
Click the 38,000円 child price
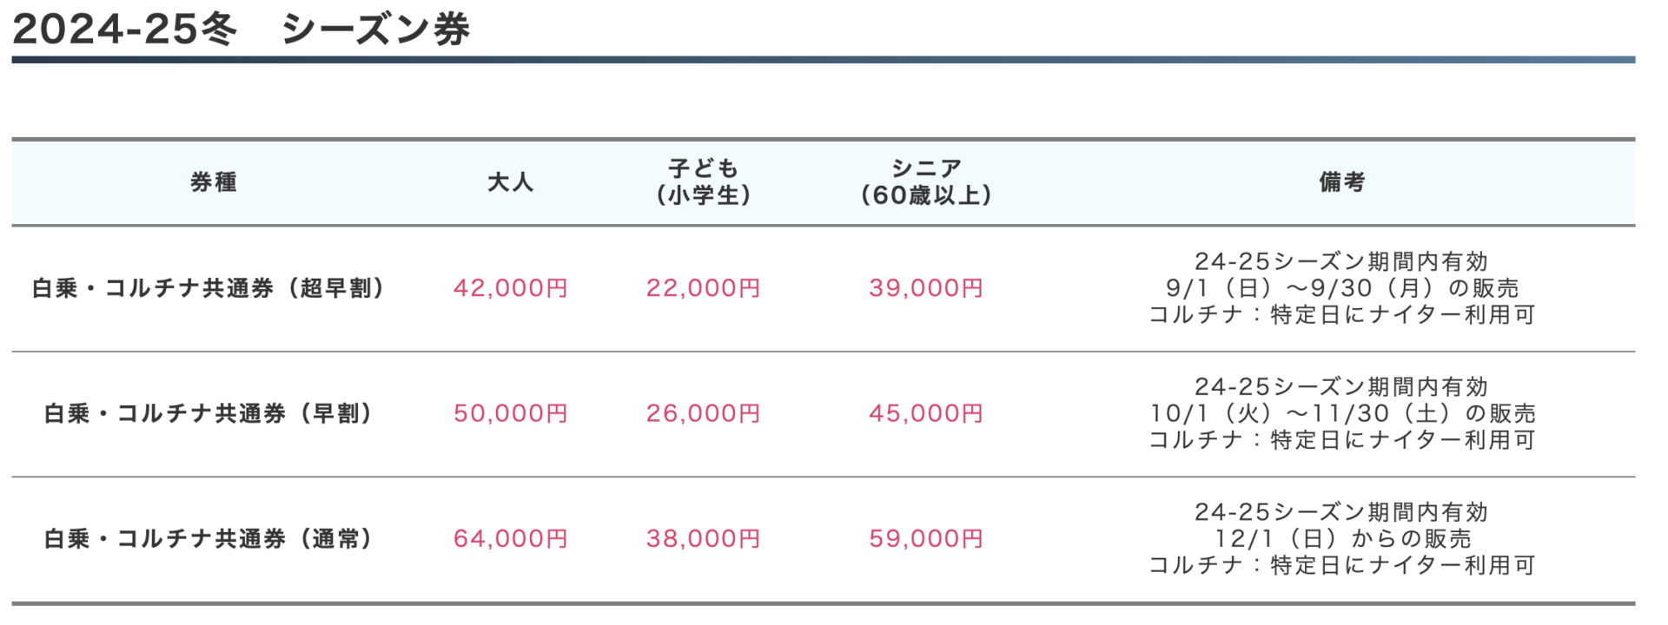pyautogui.click(x=704, y=538)
